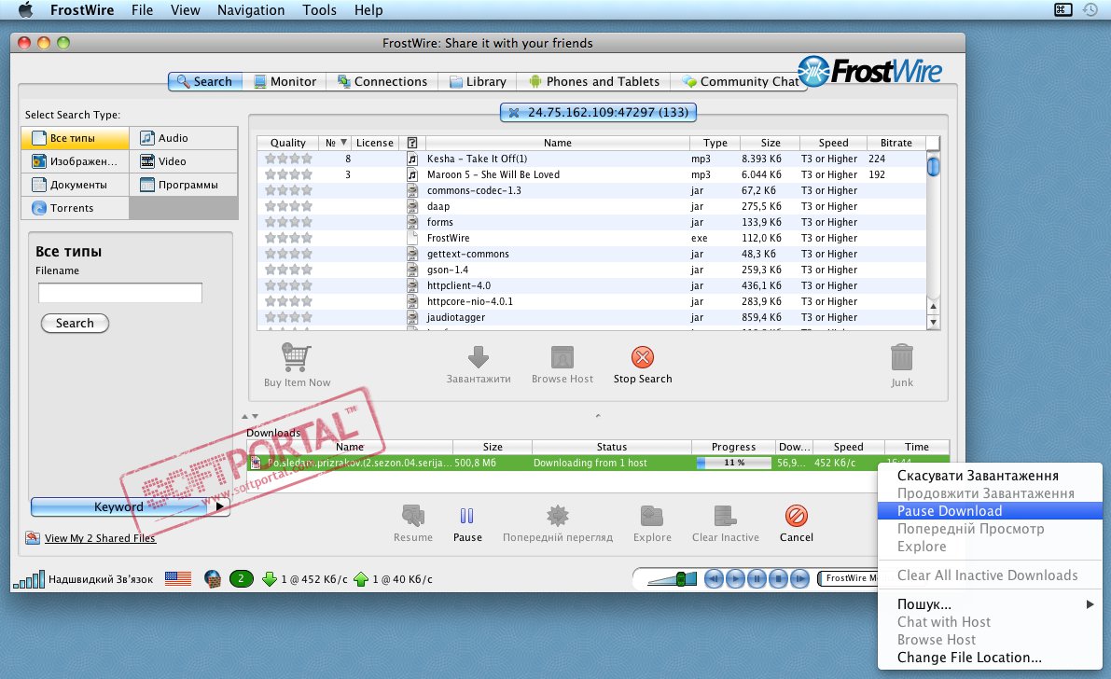The image size is (1111, 679).
Task: Open the Tools menu
Action: 319,10
